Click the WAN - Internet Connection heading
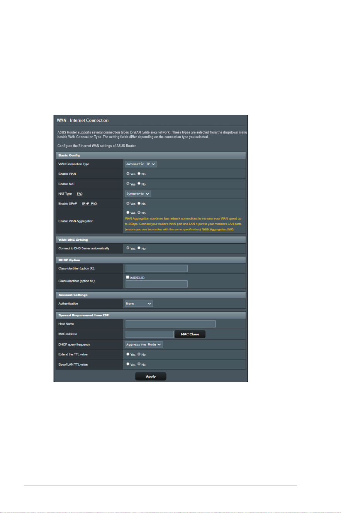This screenshot has width=341, height=513. (83, 121)
